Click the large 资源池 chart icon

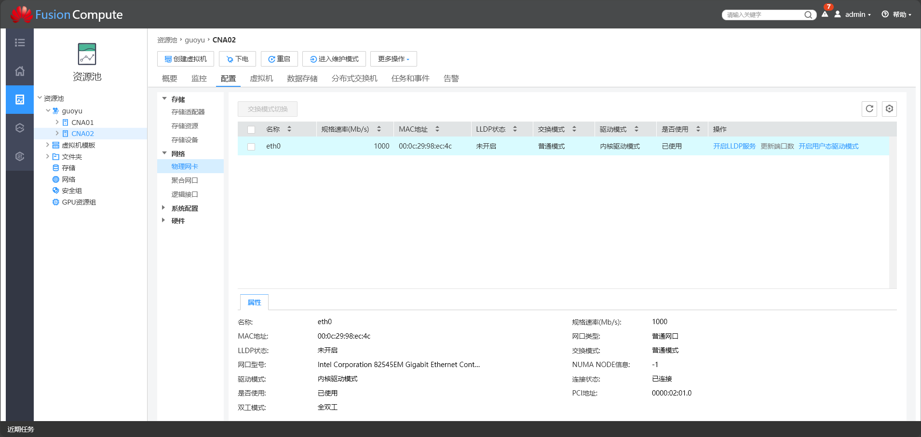[87, 54]
